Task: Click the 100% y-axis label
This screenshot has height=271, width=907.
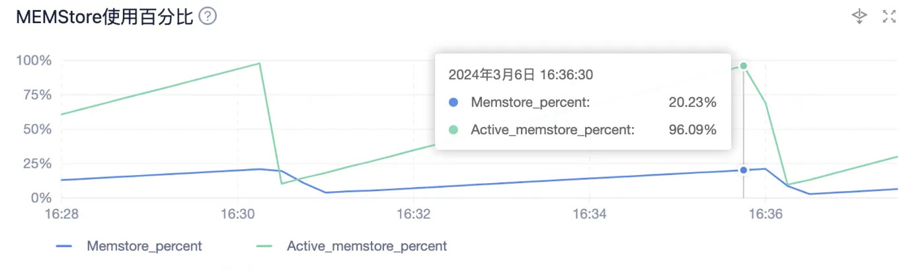Action: 33,61
